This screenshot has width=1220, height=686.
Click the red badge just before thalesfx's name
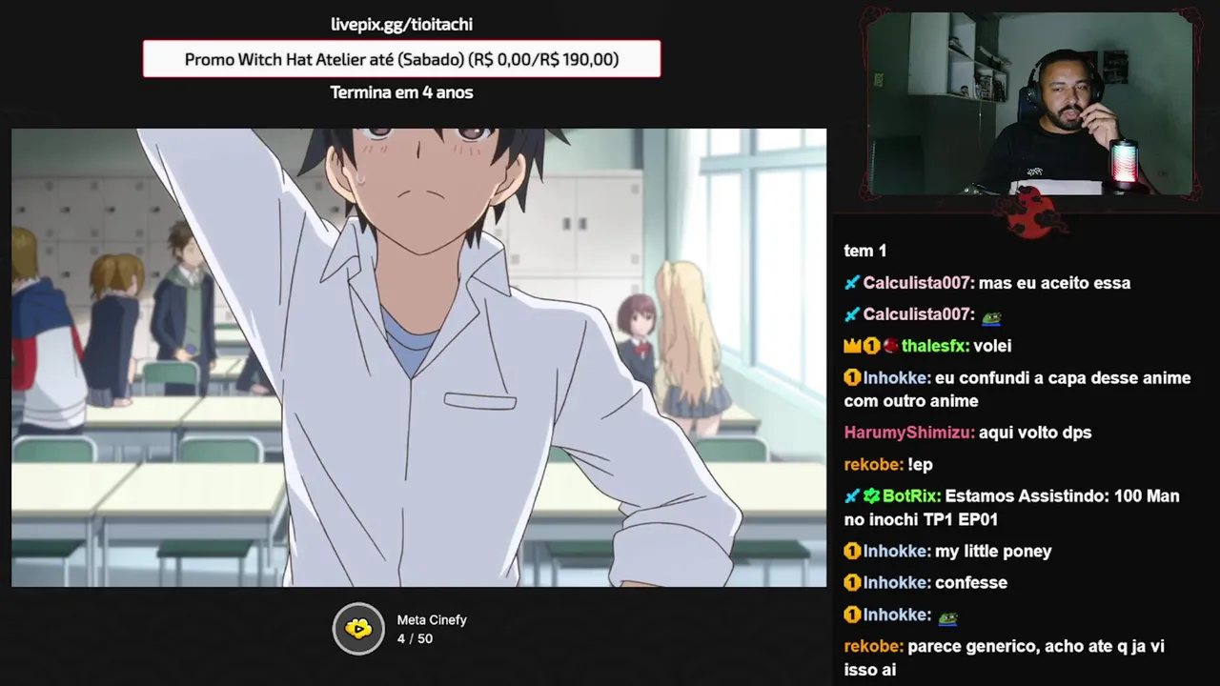click(x=890, y=346)
